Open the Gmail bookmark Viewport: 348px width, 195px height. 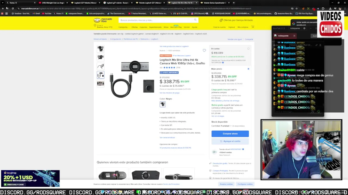(36, 13)
